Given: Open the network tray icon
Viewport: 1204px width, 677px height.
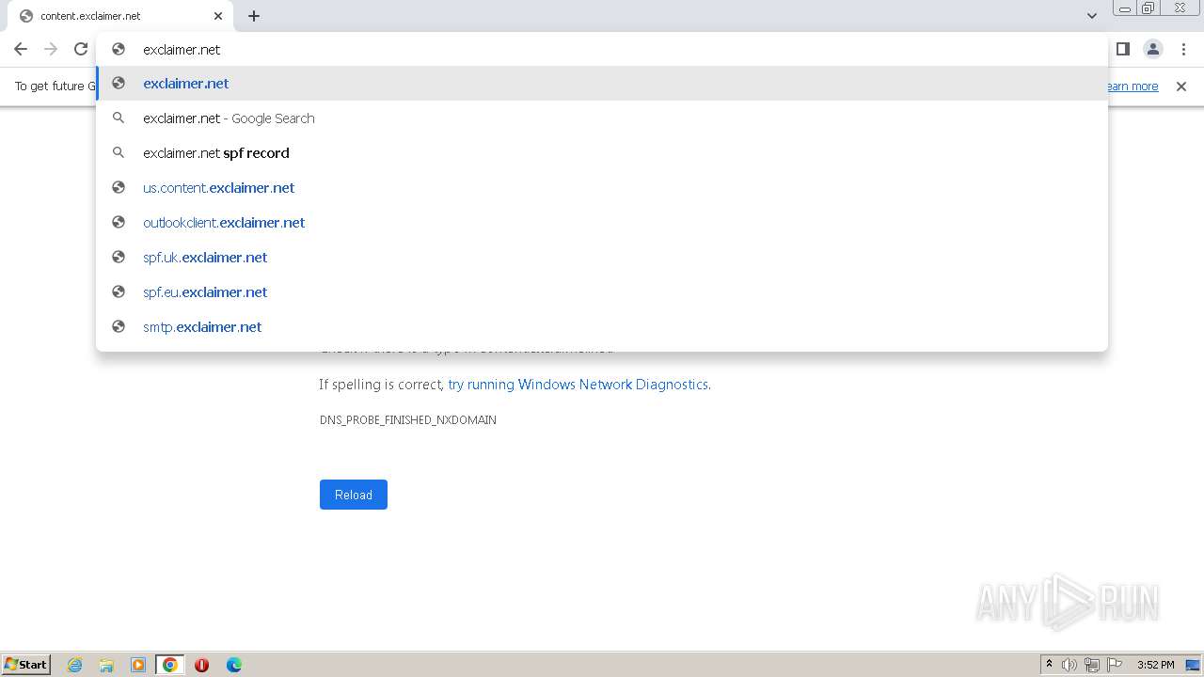Looking at the screenshot, I should pos(1092,665).
